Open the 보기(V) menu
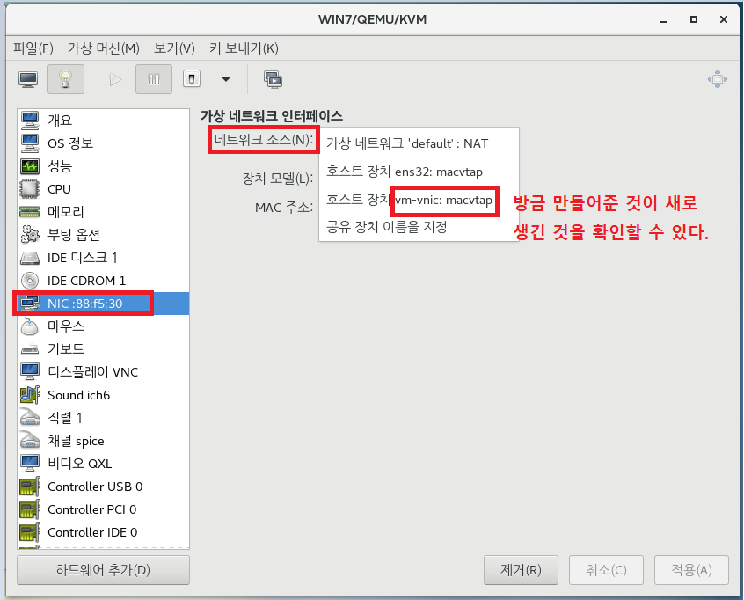744x600 pixels. [174, 48]
